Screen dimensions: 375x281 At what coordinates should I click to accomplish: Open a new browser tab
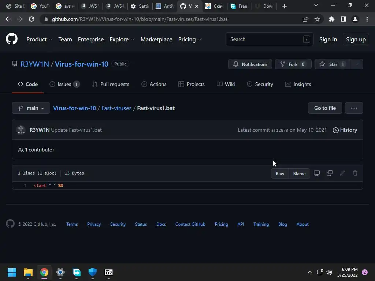pos(284,6)
